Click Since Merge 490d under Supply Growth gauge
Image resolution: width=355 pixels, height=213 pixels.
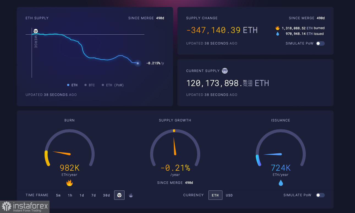[x=175, y=183]
